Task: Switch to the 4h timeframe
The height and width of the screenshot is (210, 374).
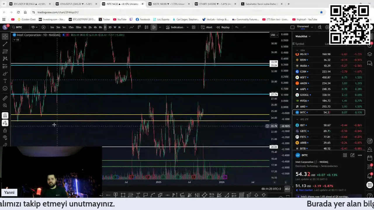Action: (x=95, y=27)
